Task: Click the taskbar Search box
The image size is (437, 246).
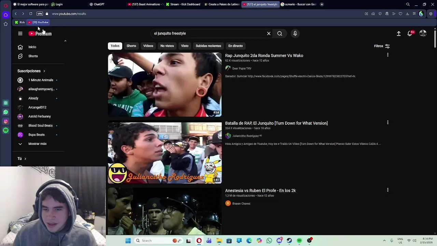Action: coord(158,241)
